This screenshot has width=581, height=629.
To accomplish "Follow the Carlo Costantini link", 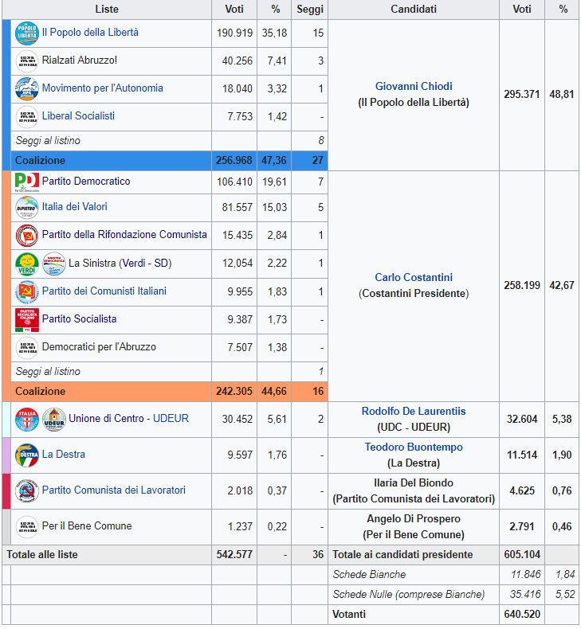I will pos(414,278).
